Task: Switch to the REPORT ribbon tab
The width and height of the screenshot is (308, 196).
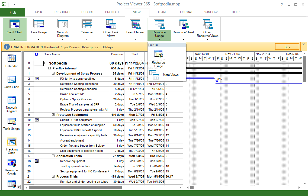Action: [x=87, y=12]
